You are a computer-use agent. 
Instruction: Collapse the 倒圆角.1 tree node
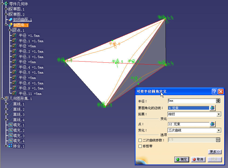[x=6, y=24]
